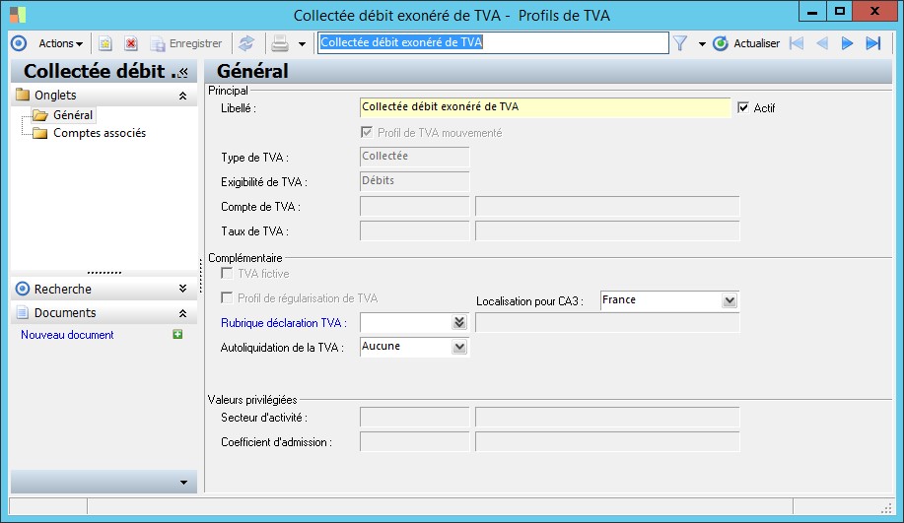The height and width of the screenshot is (523, 904).
Task: Click the Recherche section target icon
Action: (x=23, y=289)
